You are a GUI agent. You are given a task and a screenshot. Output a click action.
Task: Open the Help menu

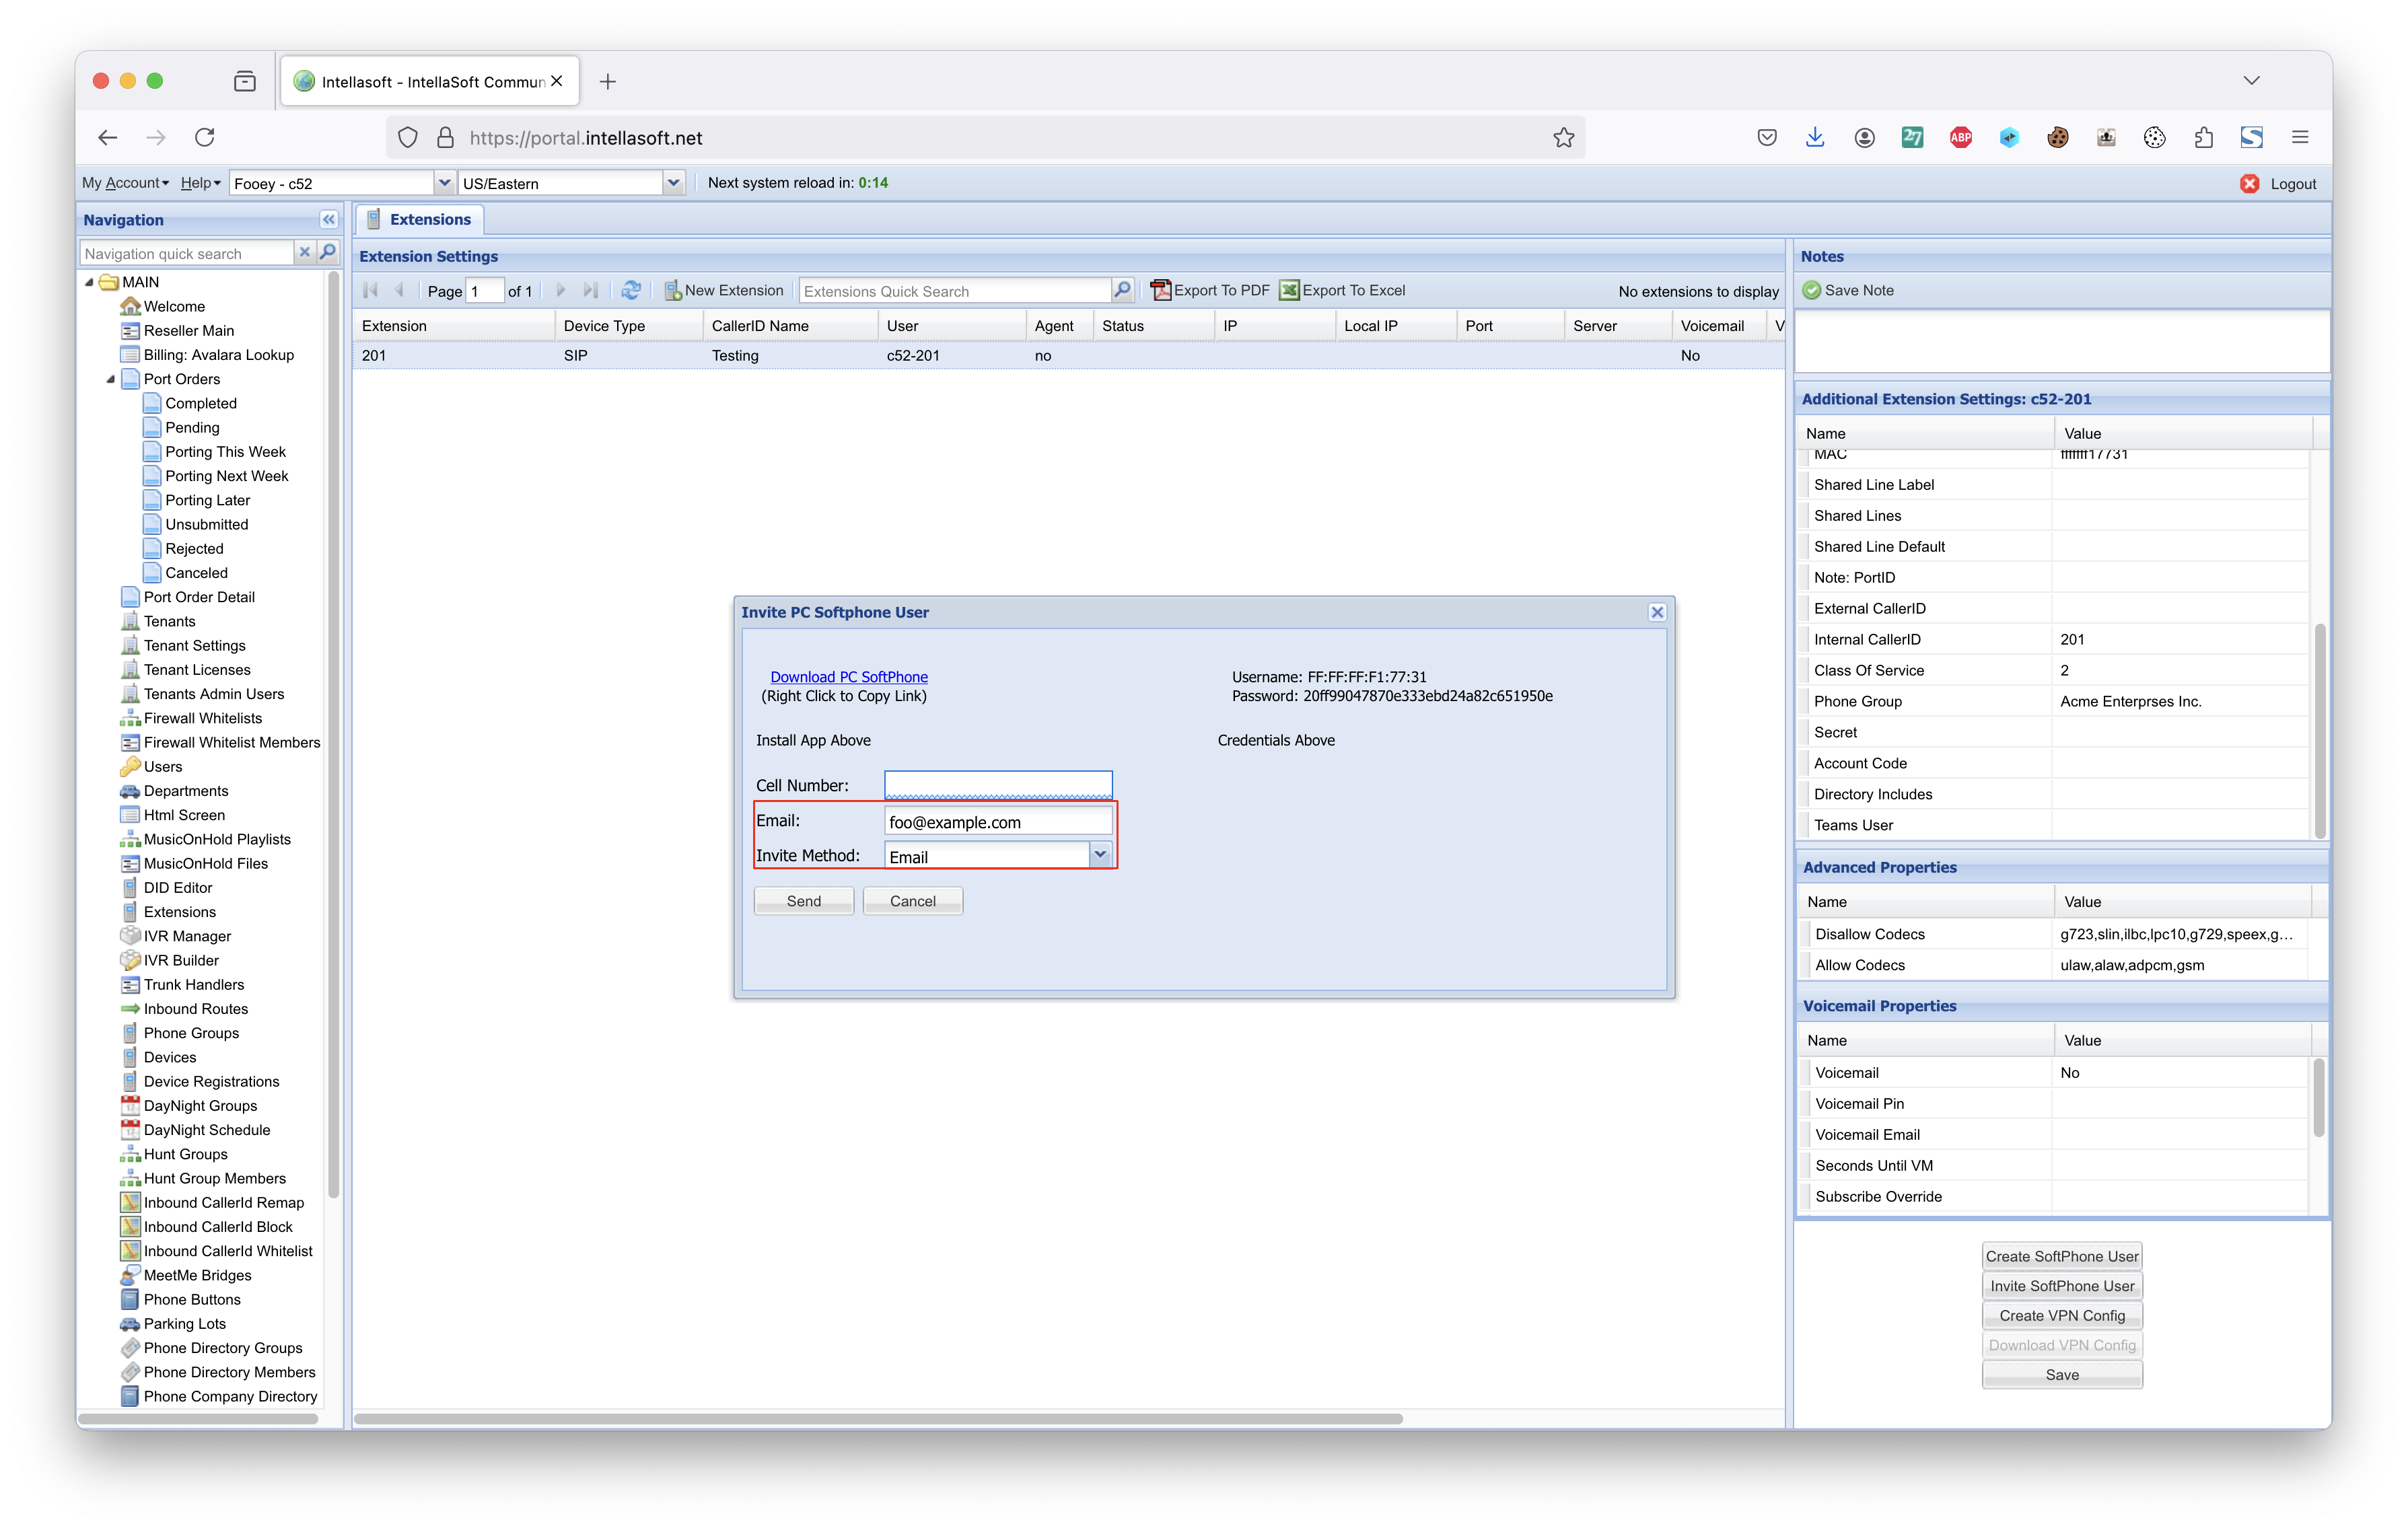[x=200, y=183]
